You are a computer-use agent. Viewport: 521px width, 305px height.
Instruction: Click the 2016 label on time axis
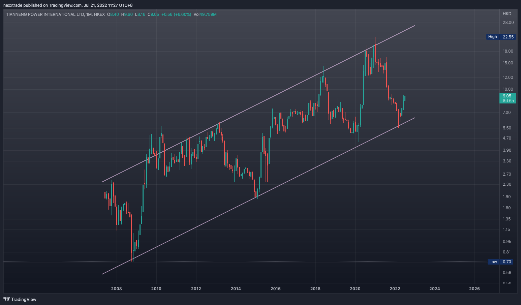tap(276, 289)
